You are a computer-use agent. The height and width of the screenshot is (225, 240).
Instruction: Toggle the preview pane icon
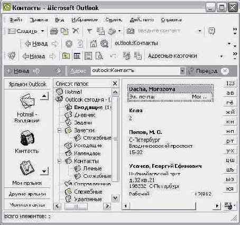click(88, 56)
